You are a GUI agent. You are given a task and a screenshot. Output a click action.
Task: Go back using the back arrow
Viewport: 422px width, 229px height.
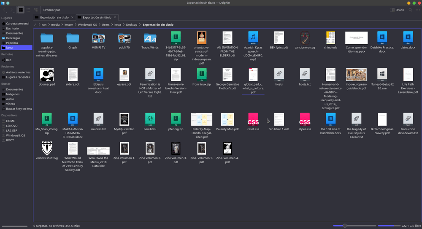pyautogui.click(x=5, y=10)
